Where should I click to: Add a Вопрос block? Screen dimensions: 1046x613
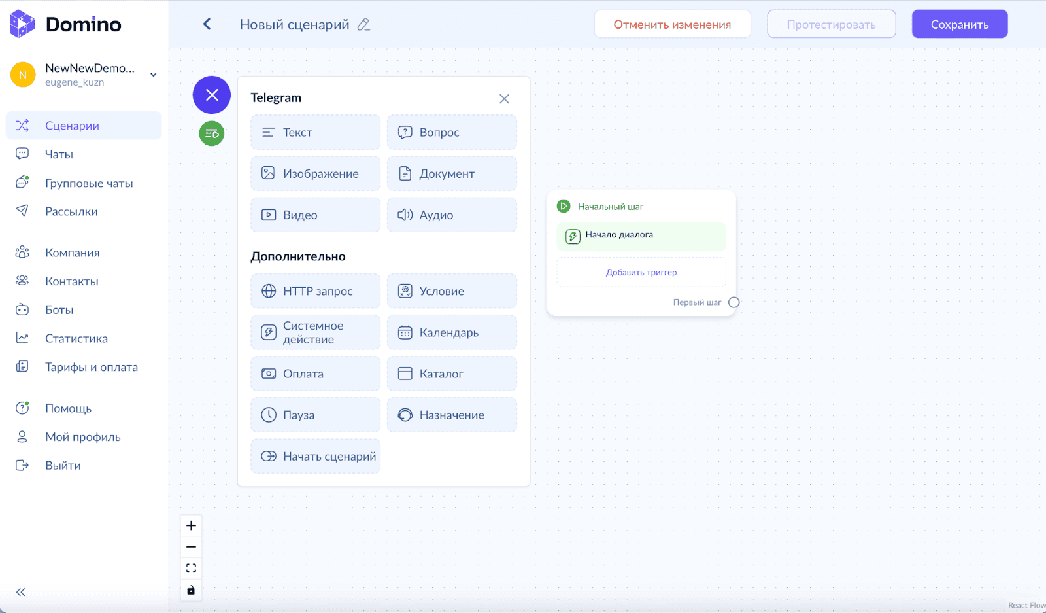click(x=452, y=132)
